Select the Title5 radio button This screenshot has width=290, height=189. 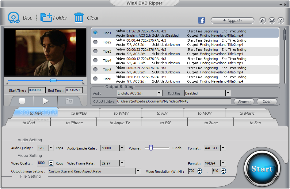[95, 70]
